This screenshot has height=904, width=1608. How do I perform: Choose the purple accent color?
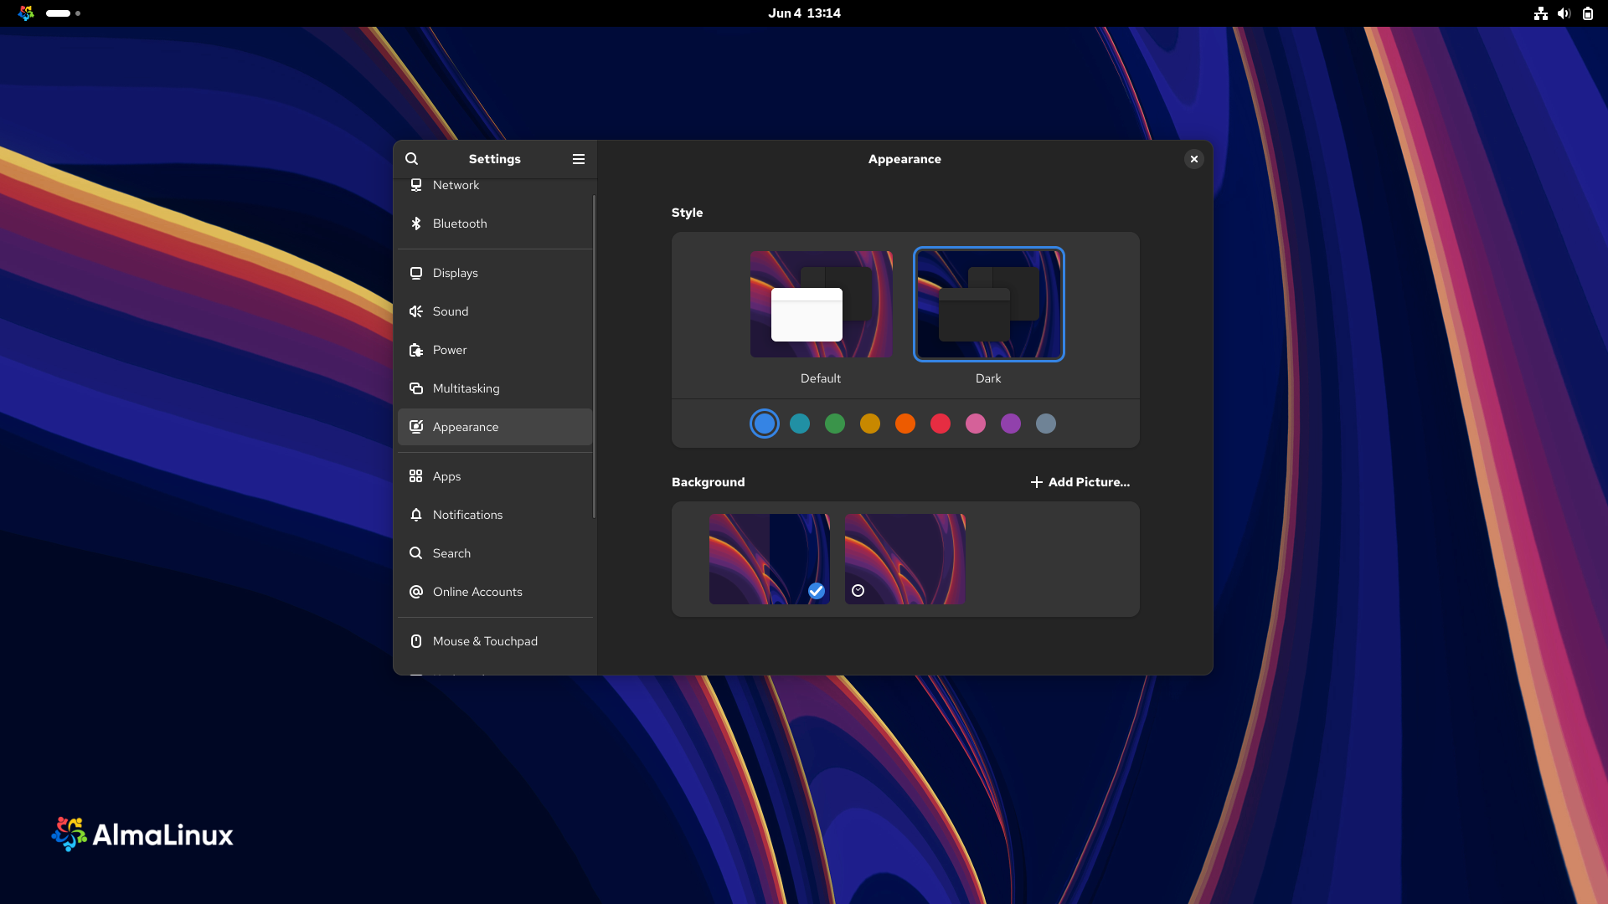pos(1011,424)
